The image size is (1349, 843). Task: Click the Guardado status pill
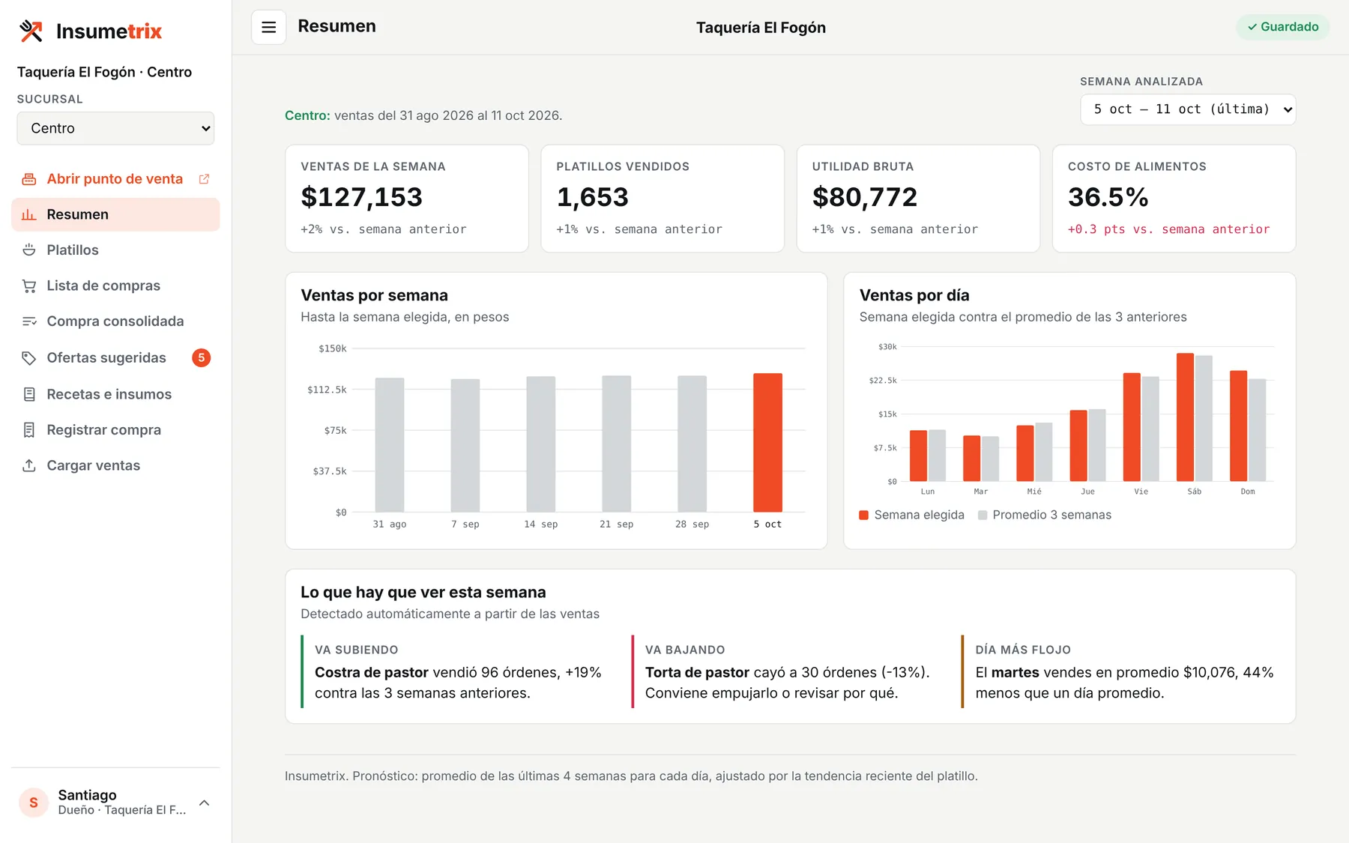tap(1282, 27)
